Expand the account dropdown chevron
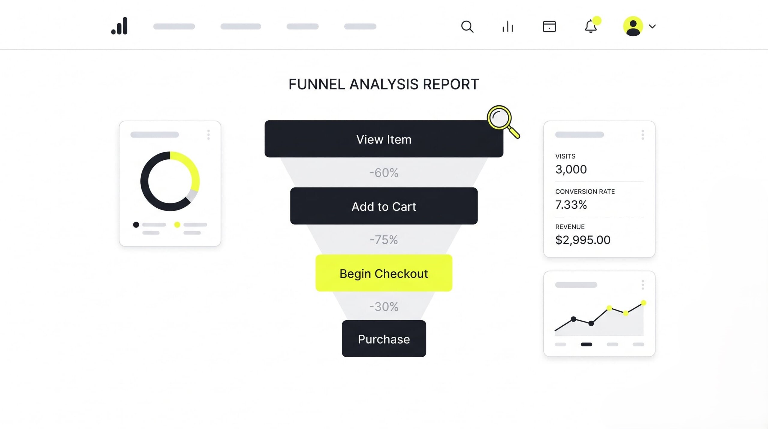This screenshot has width=768, height=429. [652, 26]
